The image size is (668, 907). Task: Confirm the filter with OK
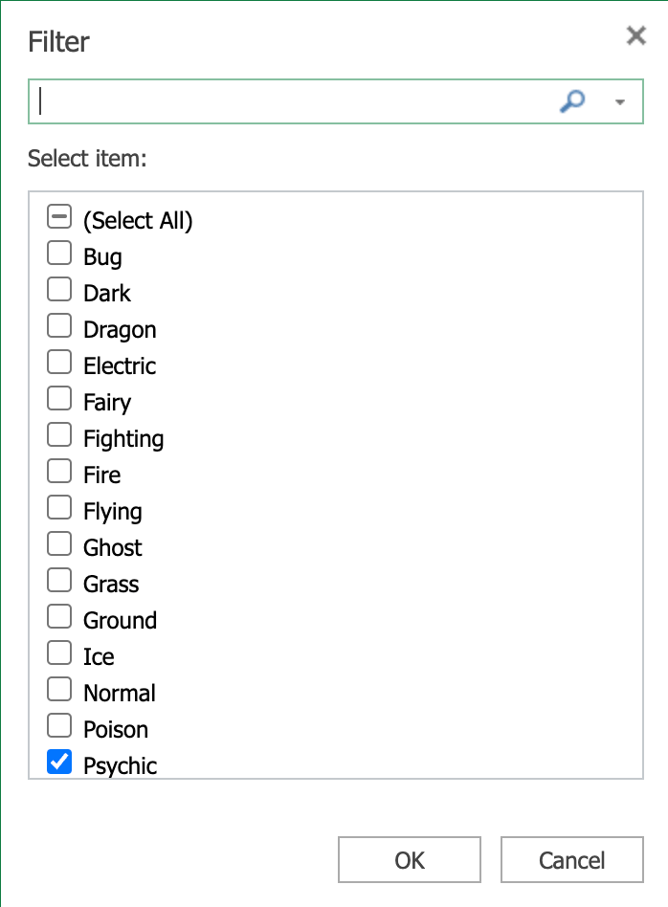tap(409, 859)
